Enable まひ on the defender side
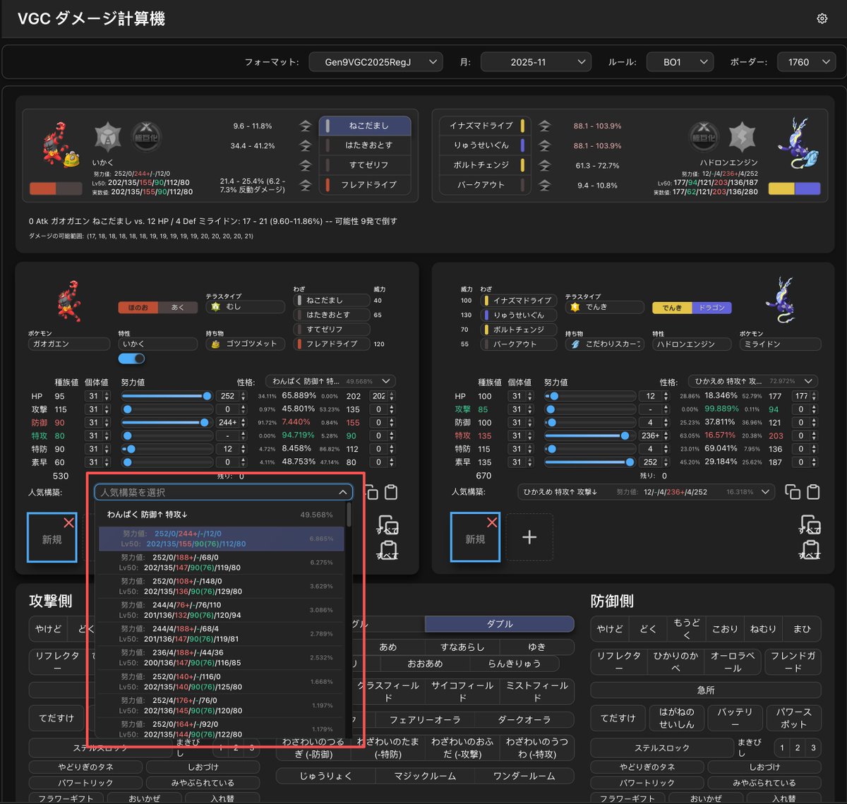Image resolution: width=847 pixels, height=804 pixels. pos(803,629)
